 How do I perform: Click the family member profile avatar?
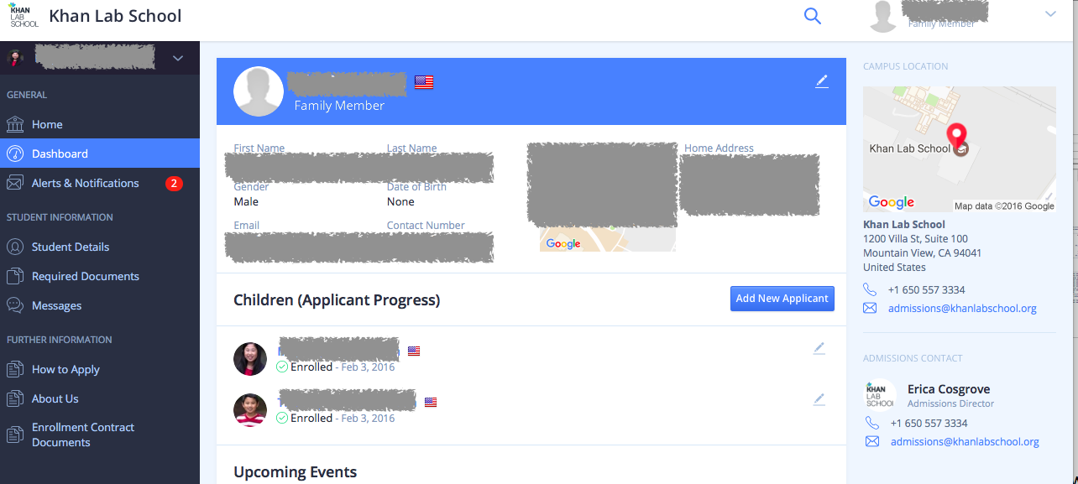[x=259, y=91]
